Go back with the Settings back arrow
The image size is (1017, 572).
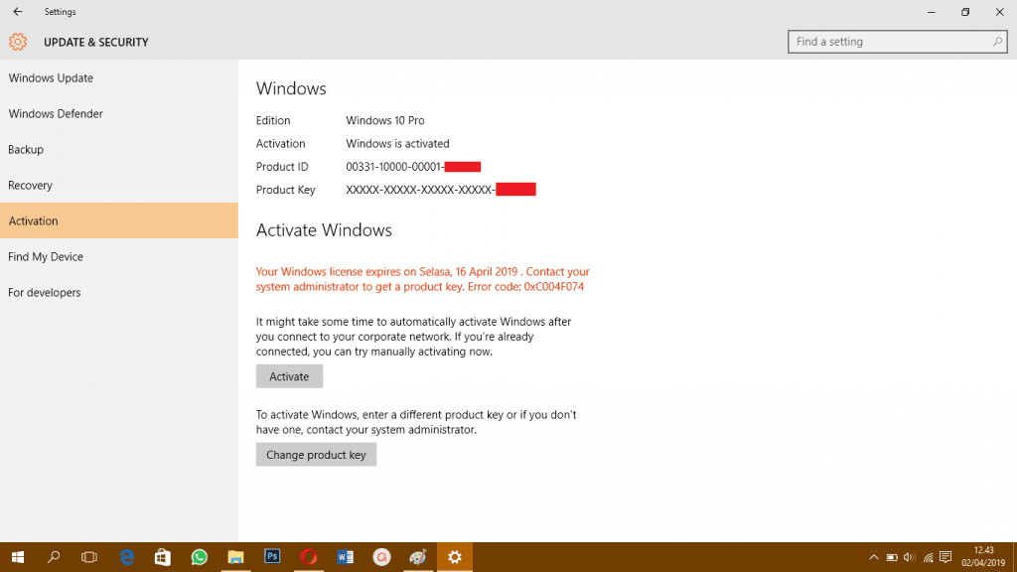coord(18,12)
